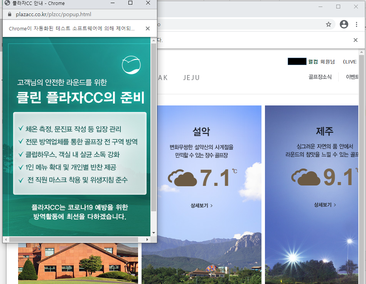This screenshot has width=366, height=284.
Task: Close the 플라자CC 안내 popup window
Action: coord(148,3)
